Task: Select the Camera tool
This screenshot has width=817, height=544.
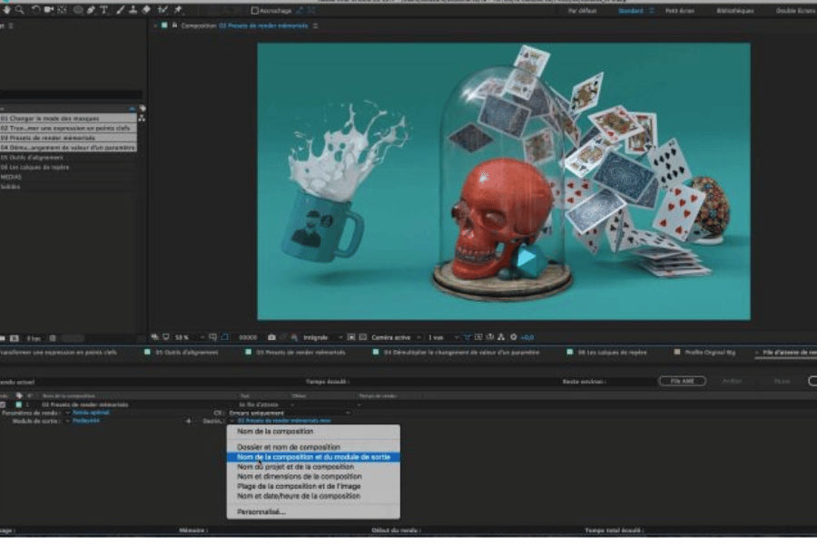Action: tap(47, 10)
